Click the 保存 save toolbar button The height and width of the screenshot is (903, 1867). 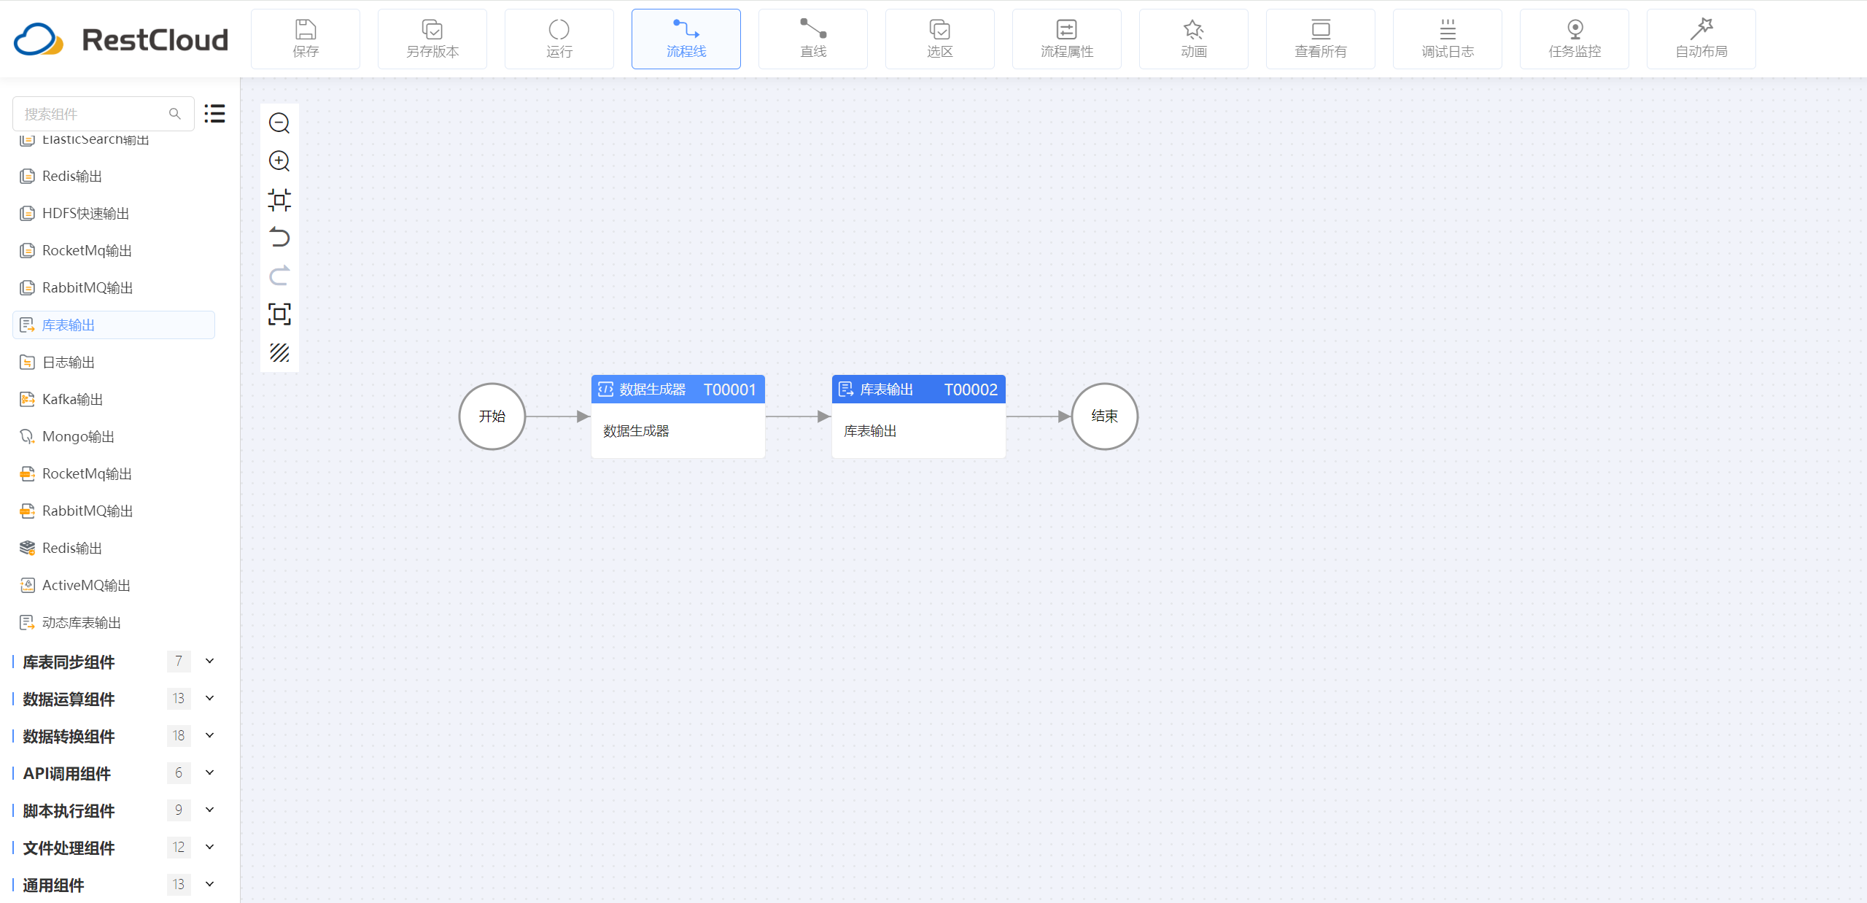click(x=306, y=39)
